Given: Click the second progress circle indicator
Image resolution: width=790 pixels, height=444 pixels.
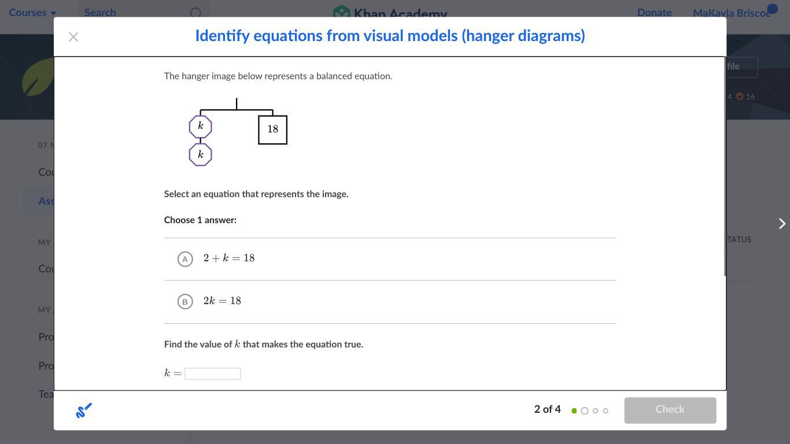Looking at the screenshot, I should pos(584,411).
